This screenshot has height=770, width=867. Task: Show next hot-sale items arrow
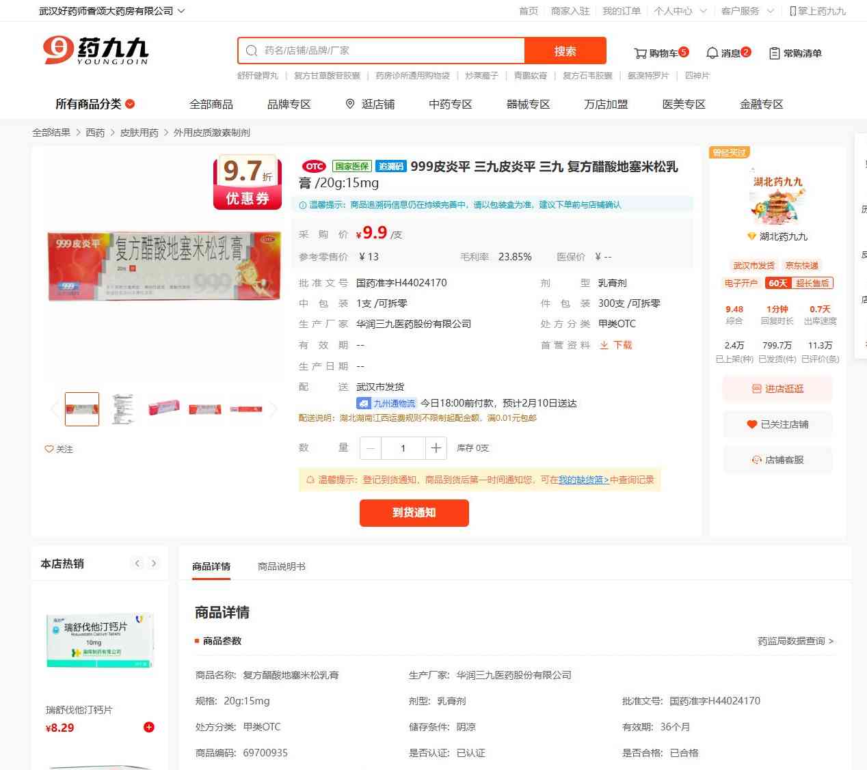154,564
